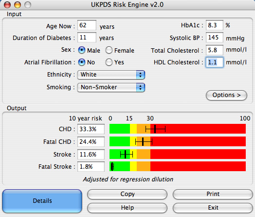Viewport: 255px width, 217px height.
Task: Click the Details button
Action: (x=42, y=201)
